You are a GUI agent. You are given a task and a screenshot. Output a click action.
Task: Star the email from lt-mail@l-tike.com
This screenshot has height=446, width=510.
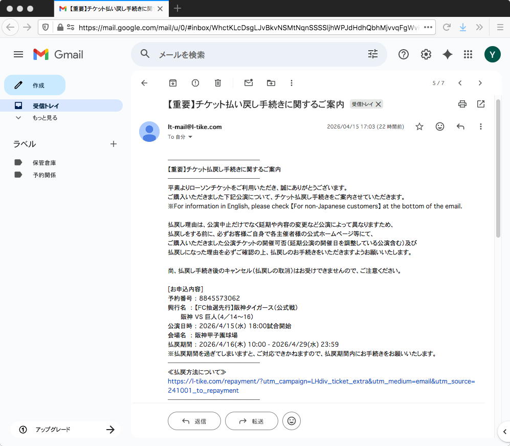pyautogui.click(x=419, y=126)
